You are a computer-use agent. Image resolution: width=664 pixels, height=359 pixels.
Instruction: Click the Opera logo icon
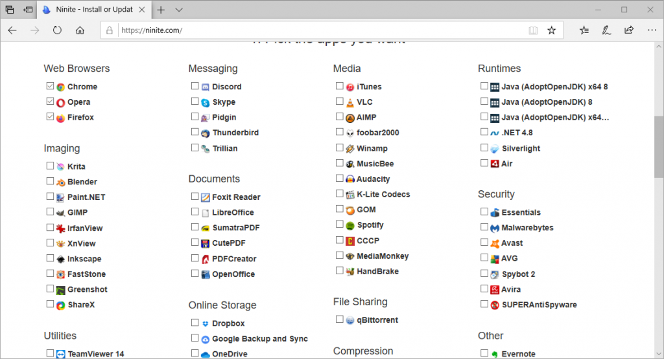(60, 103)
